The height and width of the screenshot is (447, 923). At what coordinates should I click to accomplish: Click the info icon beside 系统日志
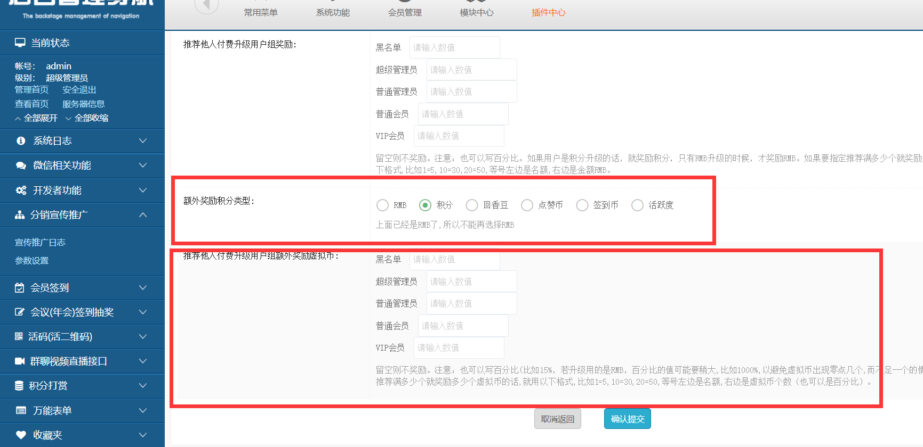click(x=21, y=141)
